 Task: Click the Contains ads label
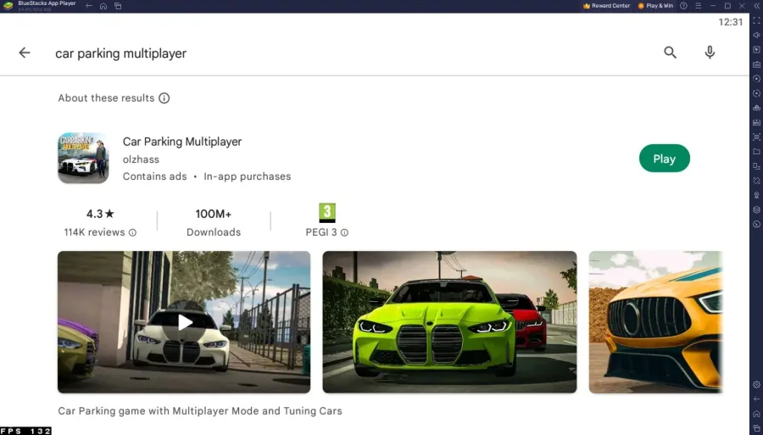pyautogui.click(x=155, y=176)
